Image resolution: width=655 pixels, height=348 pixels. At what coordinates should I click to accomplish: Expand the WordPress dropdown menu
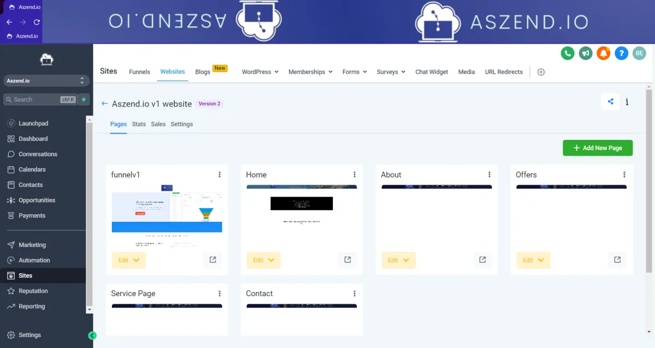pyautogui.click(x=260, y=72)
